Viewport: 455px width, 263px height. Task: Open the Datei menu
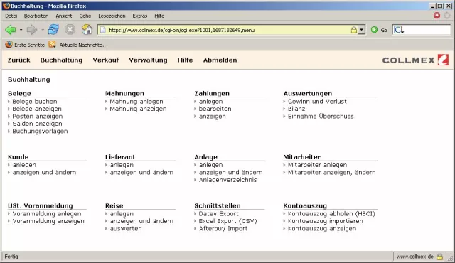tap(11, 16)
